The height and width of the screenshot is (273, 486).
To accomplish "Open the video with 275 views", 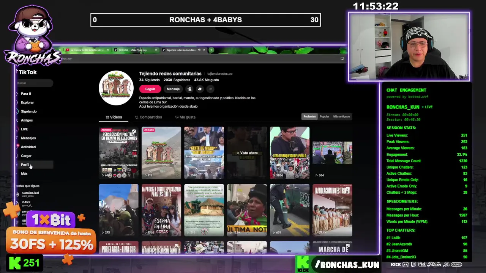I will pyautogui.click(x=118, y=210).
